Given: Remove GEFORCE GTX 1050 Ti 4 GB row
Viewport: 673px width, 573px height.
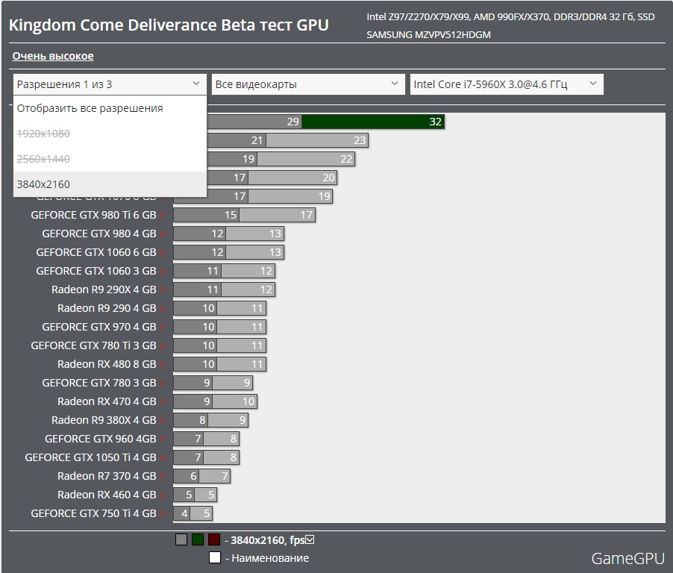Looking at the screenshot, I should (x=163, y=458).
